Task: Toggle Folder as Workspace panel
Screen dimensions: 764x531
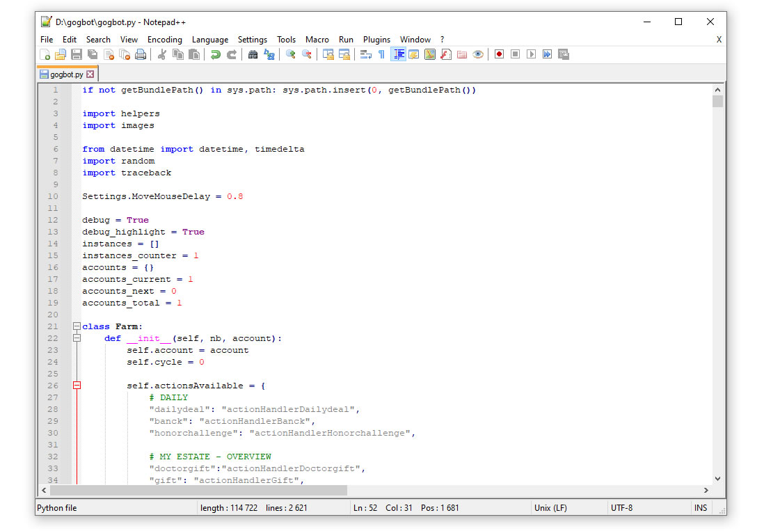Action: (462, 54)
